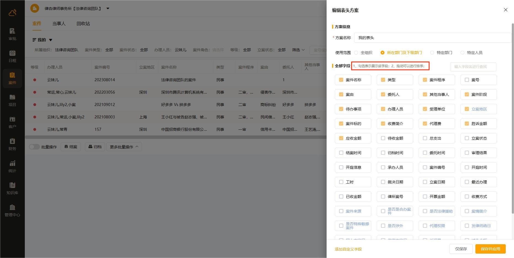Switch to the 当事人 tab
Screen dimensions: 514x258
point(59,24)
